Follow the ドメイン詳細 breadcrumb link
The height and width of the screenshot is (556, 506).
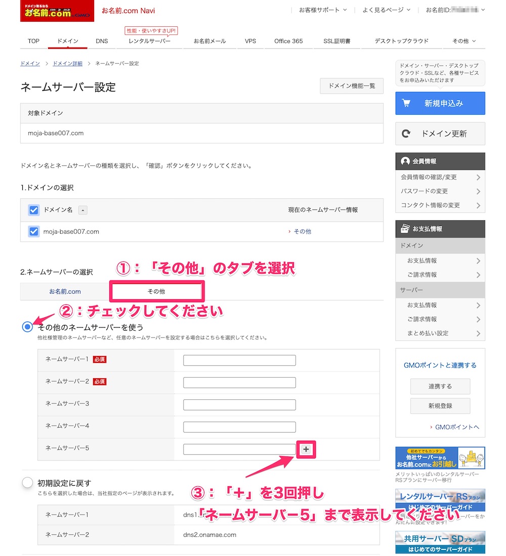pyautogui.click(x=67, y=64)
